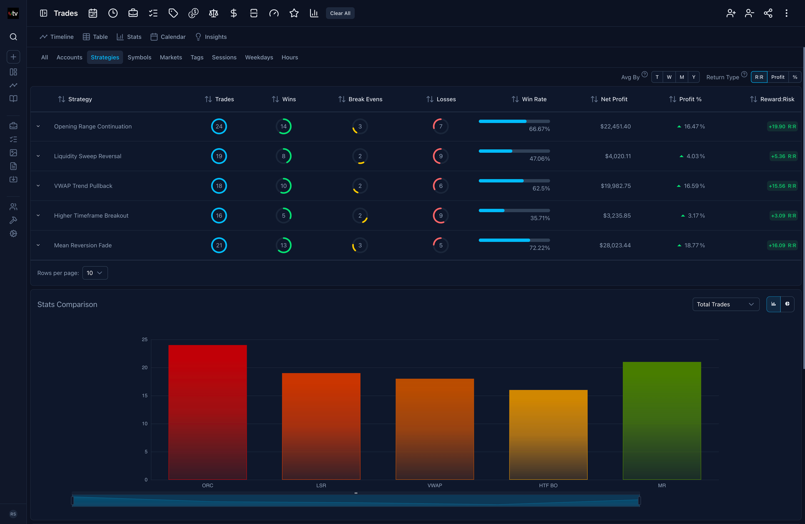Sort table by Net Profit column
Viewport: 805px width, 524px height.
(609, 99)
